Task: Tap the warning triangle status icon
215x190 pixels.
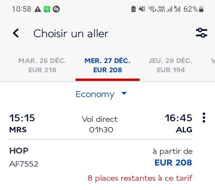Action: click(38, 9)
